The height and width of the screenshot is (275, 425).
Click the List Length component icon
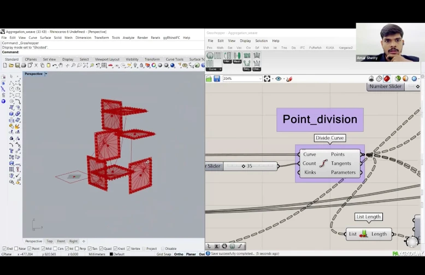364,234
